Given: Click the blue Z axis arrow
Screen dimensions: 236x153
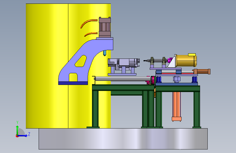Looking at the screenshot, I should click(x=23, y=136).
